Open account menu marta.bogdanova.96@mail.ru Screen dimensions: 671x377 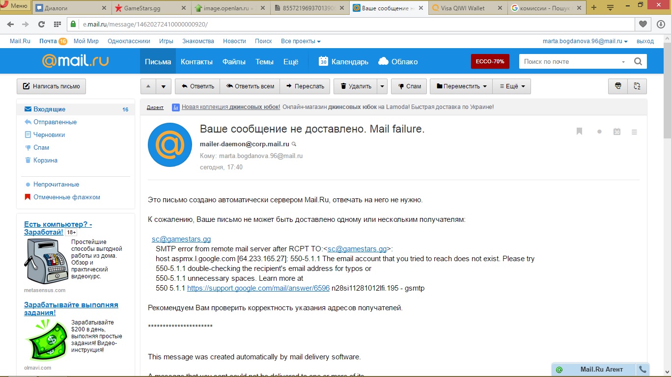point(585,41)
